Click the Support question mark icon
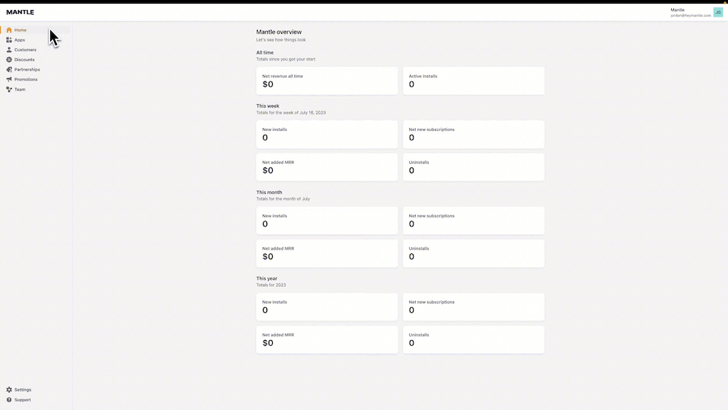The width and height of the screenshot is (728, 410). (9, 400)
